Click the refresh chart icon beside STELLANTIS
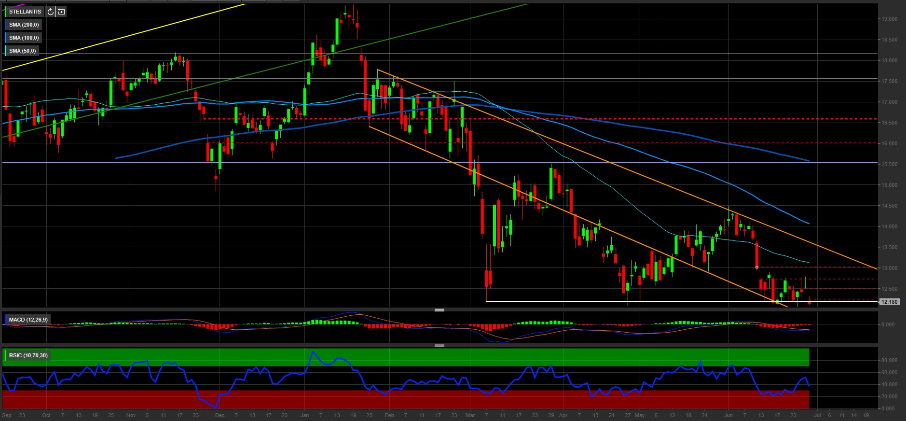 (51, 12)
